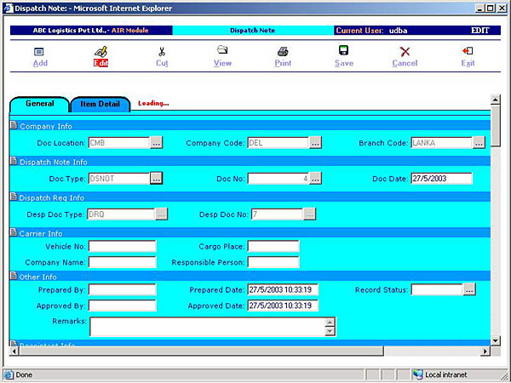Viewport: 511px width, 383px height.
Task: Click the horizontal scrollbar right arrow
Action: click(x=485, y=351)
